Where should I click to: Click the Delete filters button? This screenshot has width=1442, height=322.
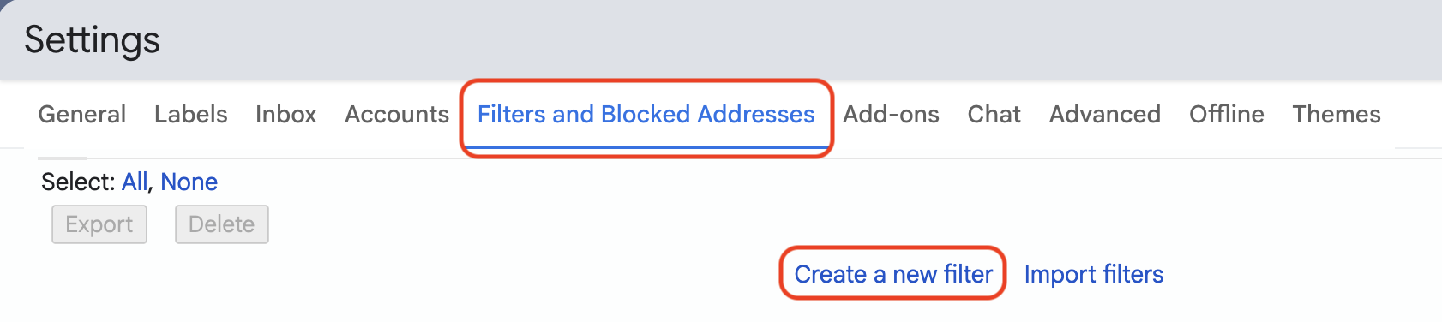click(222, 224)
